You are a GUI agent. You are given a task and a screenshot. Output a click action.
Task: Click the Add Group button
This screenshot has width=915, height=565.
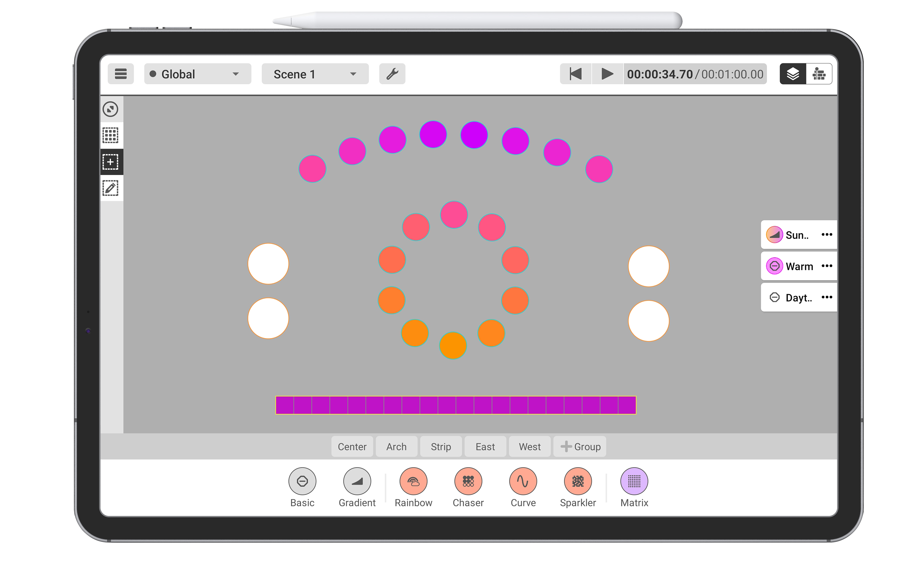[x=580, y=447]
